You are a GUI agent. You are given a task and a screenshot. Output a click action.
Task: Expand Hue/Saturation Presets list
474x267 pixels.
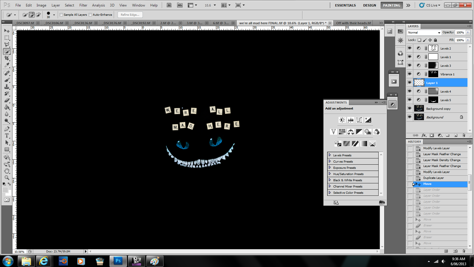point(329,174)
